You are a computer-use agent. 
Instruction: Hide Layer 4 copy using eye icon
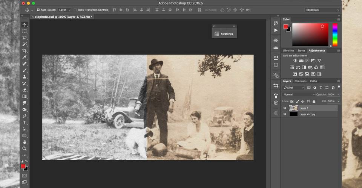(285, 114)
